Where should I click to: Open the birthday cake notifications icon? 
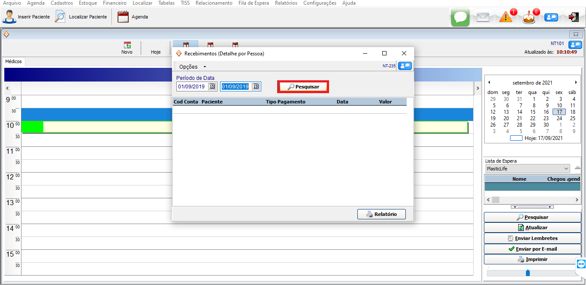point(529,18)
